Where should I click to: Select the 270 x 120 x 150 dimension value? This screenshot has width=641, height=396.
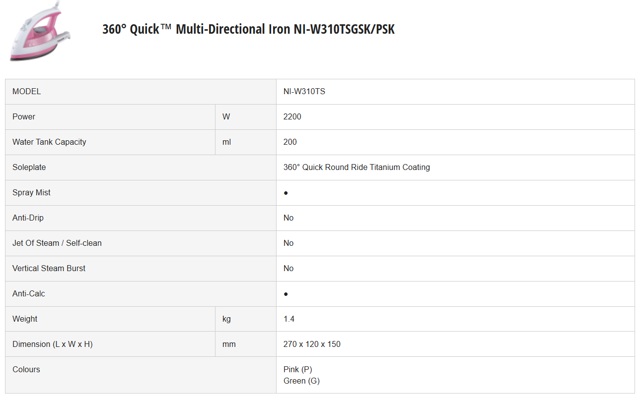coord(312,344)
